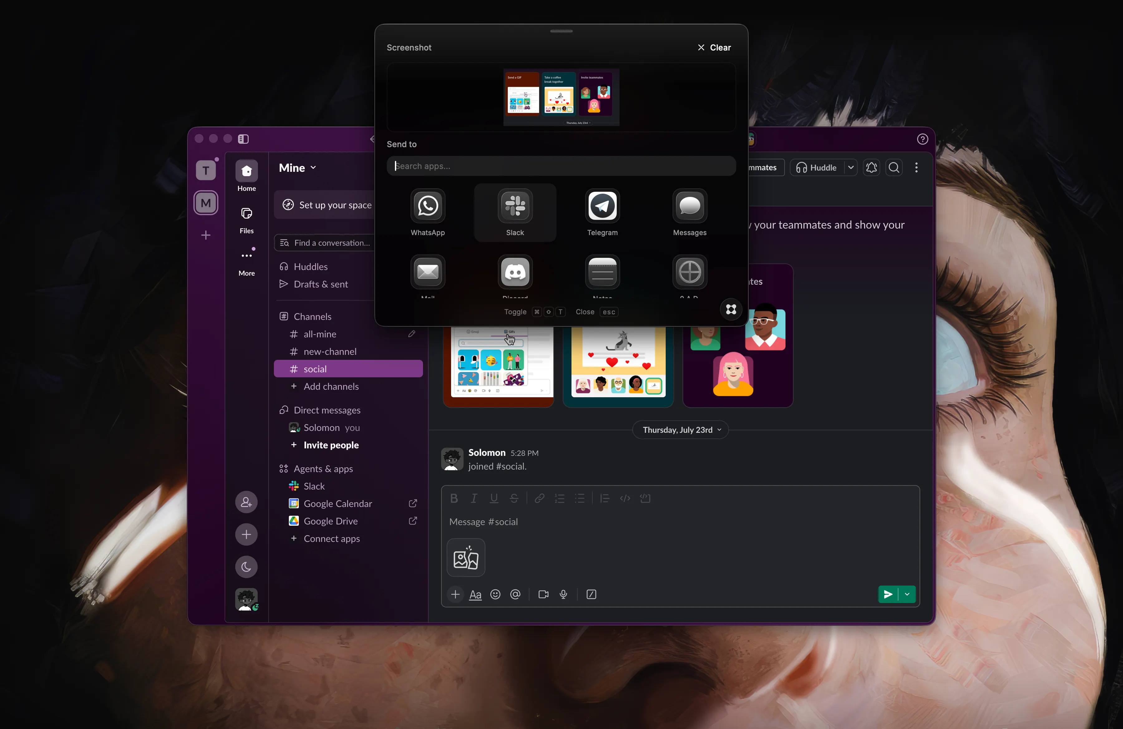This screenshot has width=1123, height=729.
Task: Expand the Huddle options arrow
Action: pyautogui.click(x=851, y=167)
